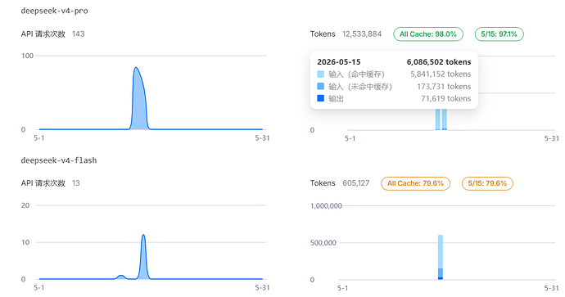
Task: Click the "输出" legend label
Action: 336,98
